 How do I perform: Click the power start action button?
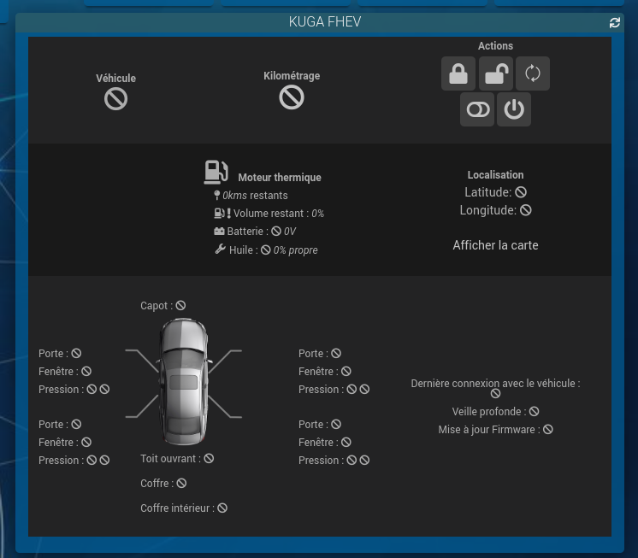click(x=514, y=109)
